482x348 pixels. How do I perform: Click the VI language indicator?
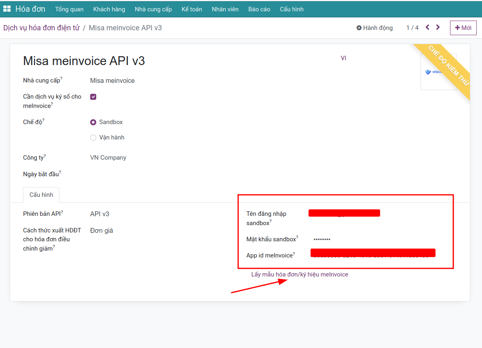(343, 58)
